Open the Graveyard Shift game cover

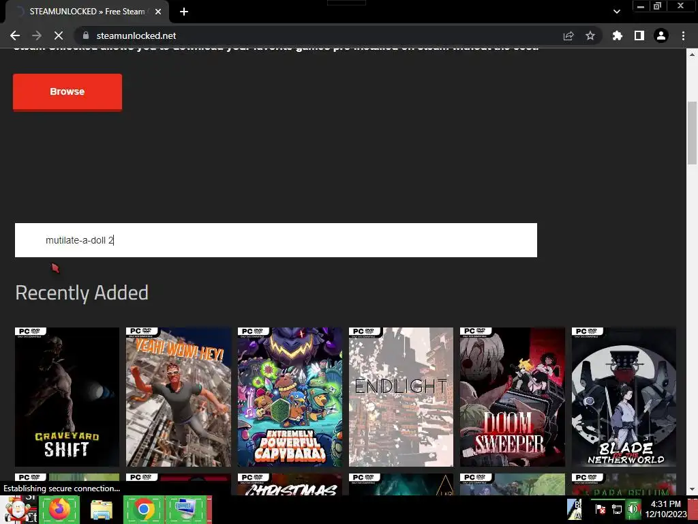click(67, 397)
